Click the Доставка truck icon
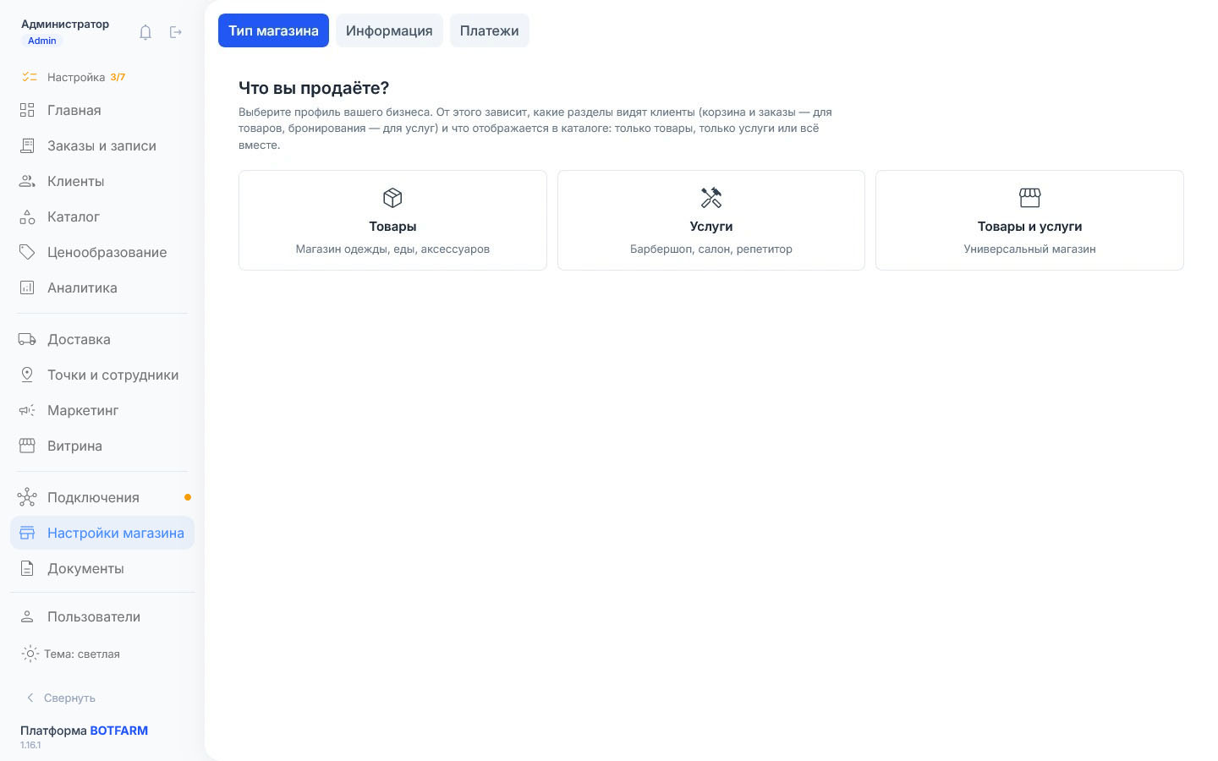 tap(27, 339)
